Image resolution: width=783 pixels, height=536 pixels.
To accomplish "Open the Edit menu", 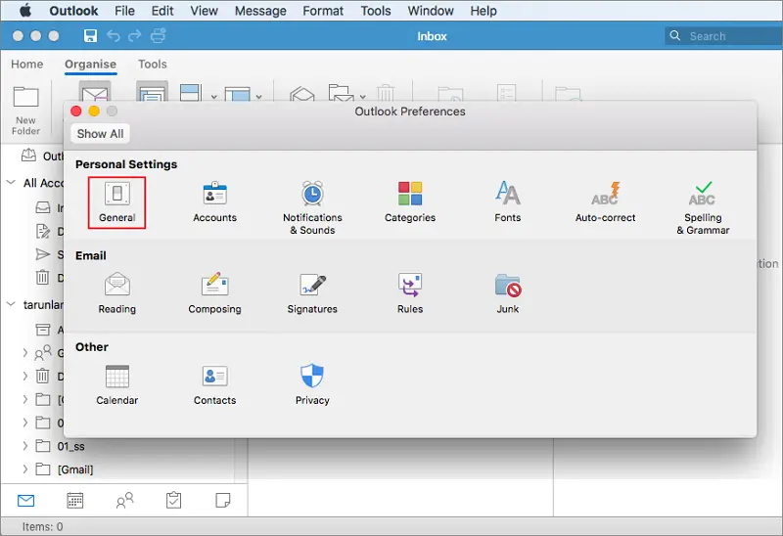I will tap(162, 11).
